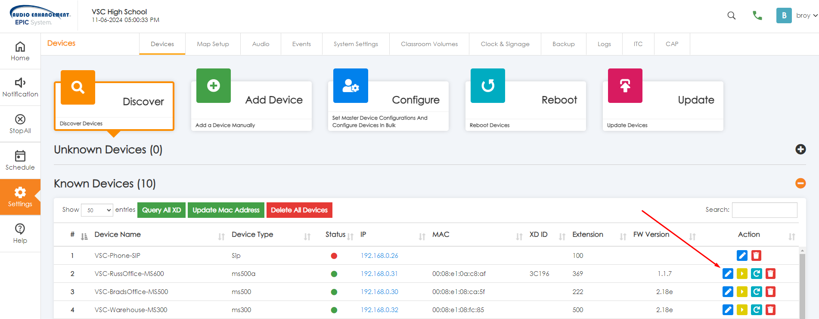This screenshot has height=319, width=819.
Task: Expand the Unknown Devices section
Action: tap(800, 149)
